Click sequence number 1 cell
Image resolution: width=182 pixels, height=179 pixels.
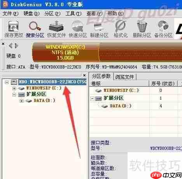pyautogui.click(x=161, y=98)
